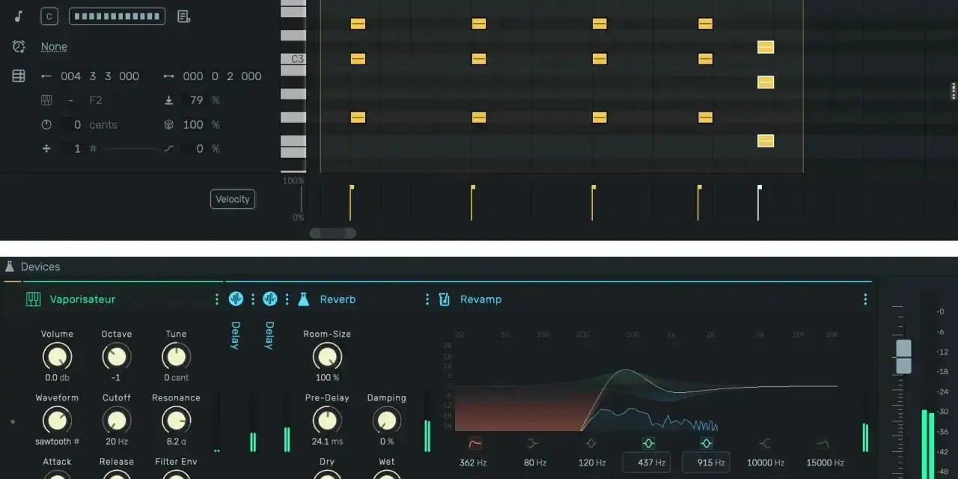Open the Revamp three-dot menu
The image size is (958, 479).
[865, 299]
